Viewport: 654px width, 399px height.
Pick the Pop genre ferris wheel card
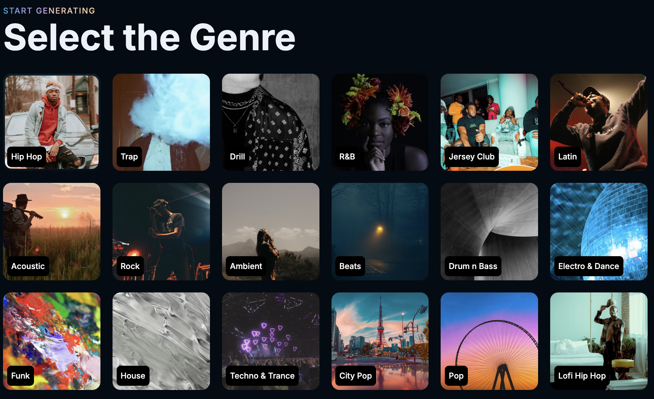(489, 341)
